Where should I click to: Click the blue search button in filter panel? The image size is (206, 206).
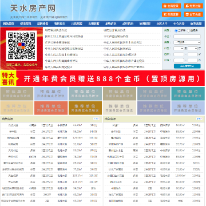point(187,66)
